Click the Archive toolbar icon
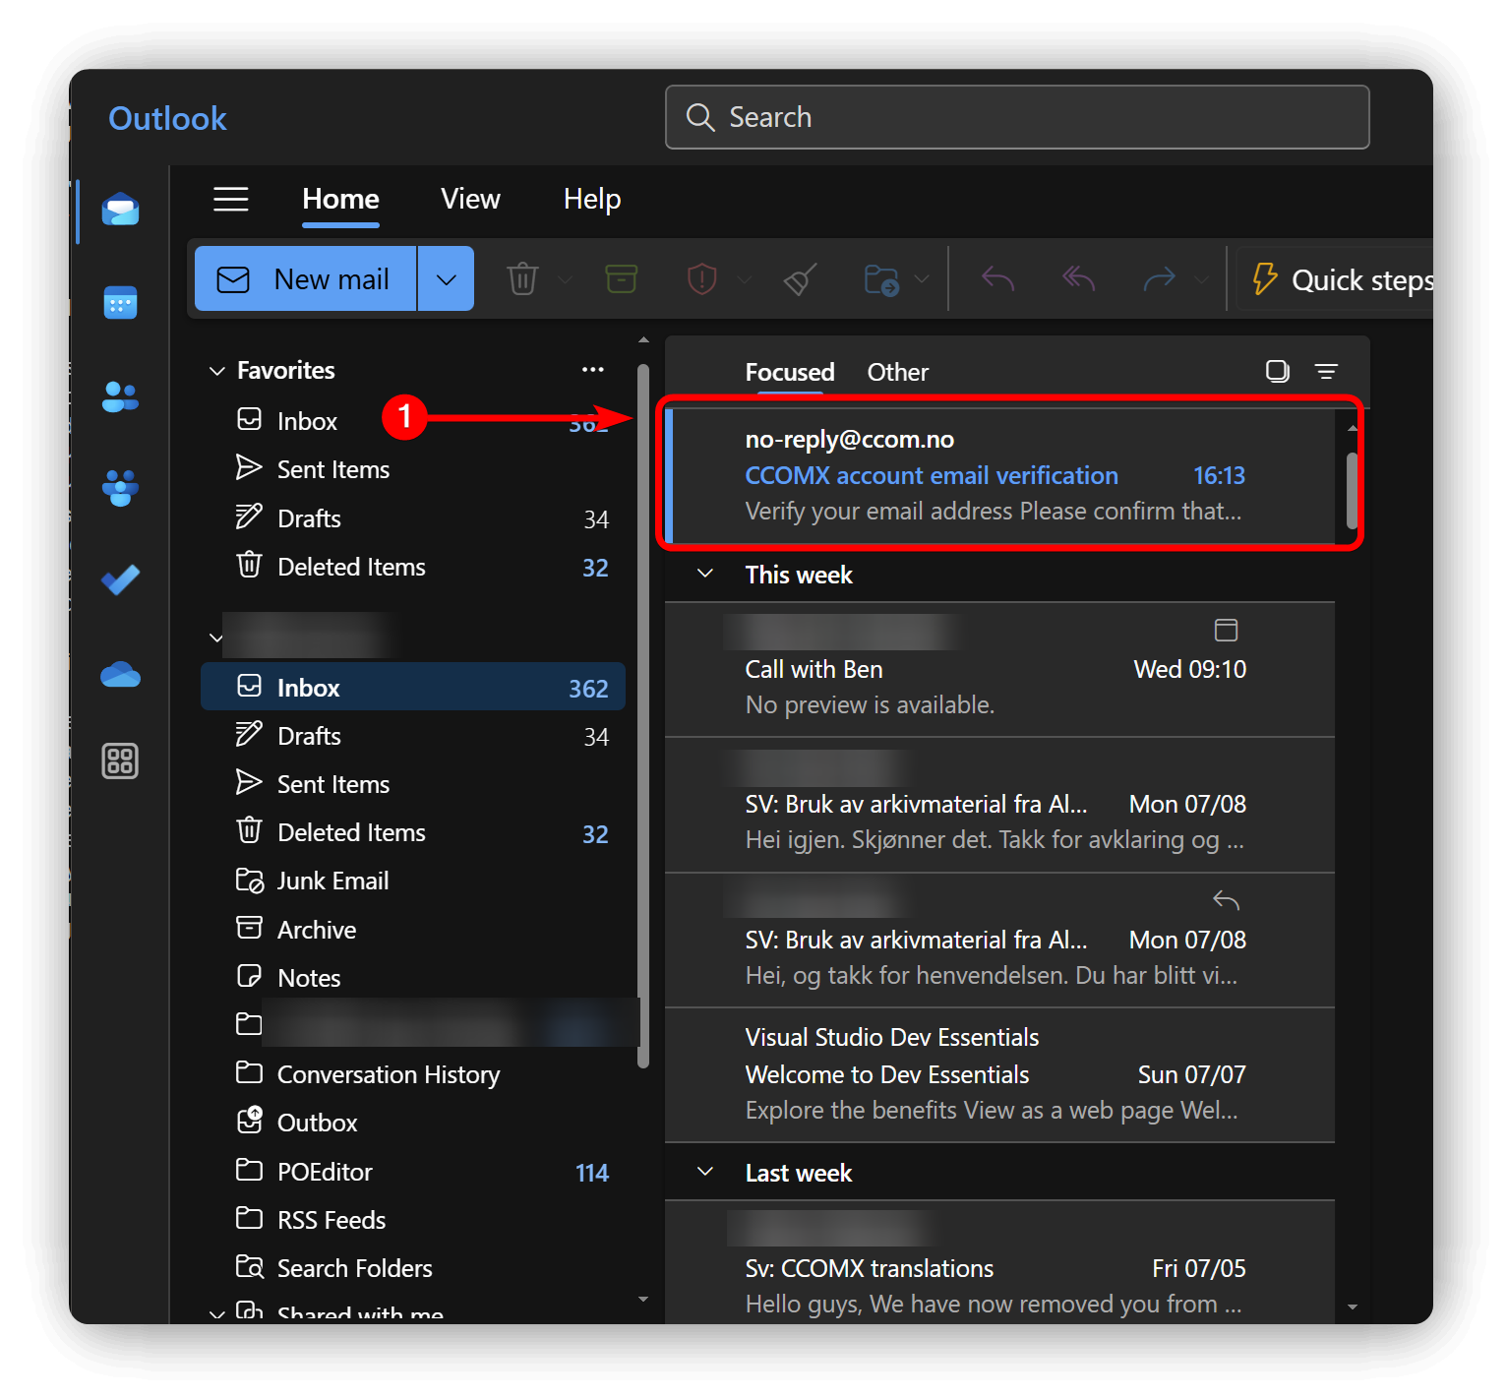Screen dimensions: 1507x1398 tap(621, 279)
